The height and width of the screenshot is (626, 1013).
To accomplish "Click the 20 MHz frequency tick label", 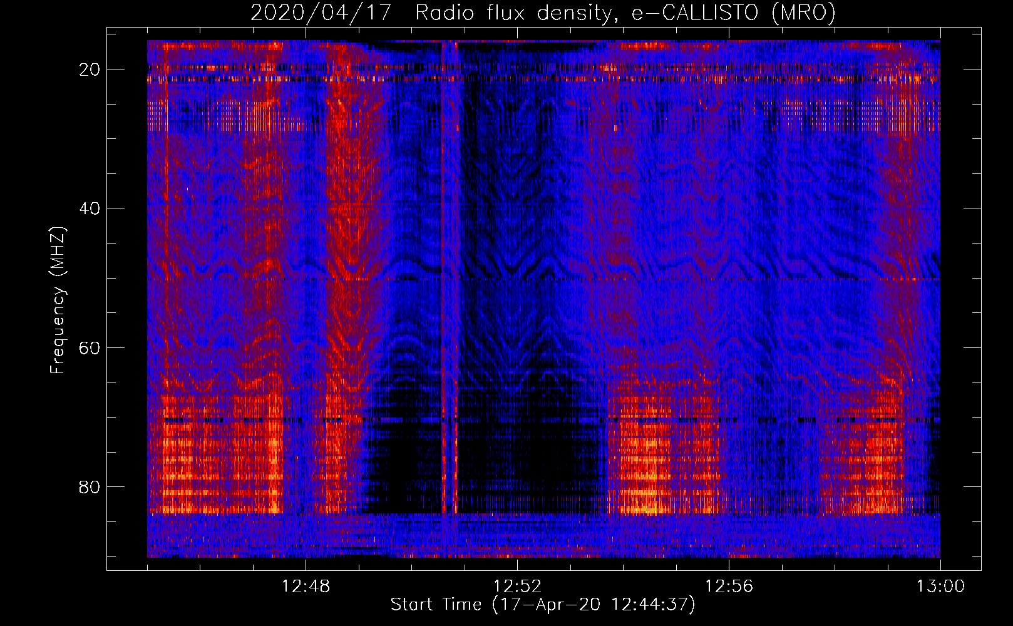I will (x=90, y=69).
